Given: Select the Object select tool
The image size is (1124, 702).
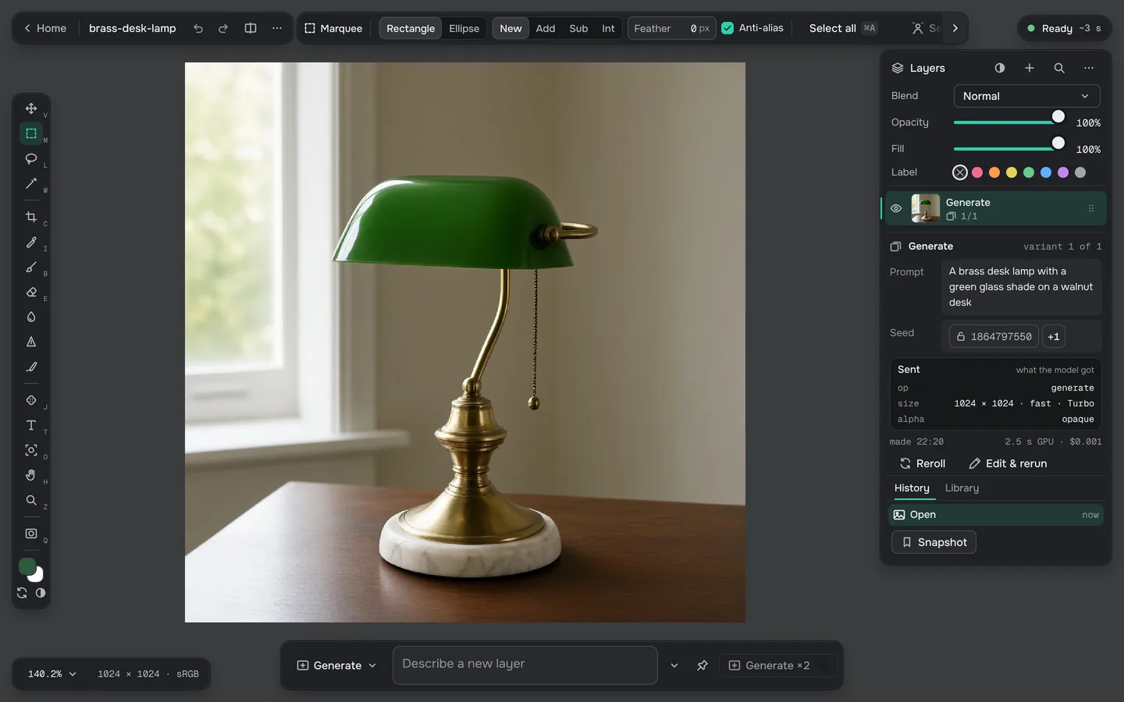Looking at the screenshot, I should pos(31,450).
